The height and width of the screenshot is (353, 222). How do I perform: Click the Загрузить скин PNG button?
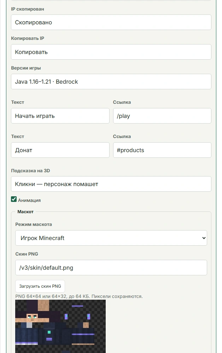40,286
